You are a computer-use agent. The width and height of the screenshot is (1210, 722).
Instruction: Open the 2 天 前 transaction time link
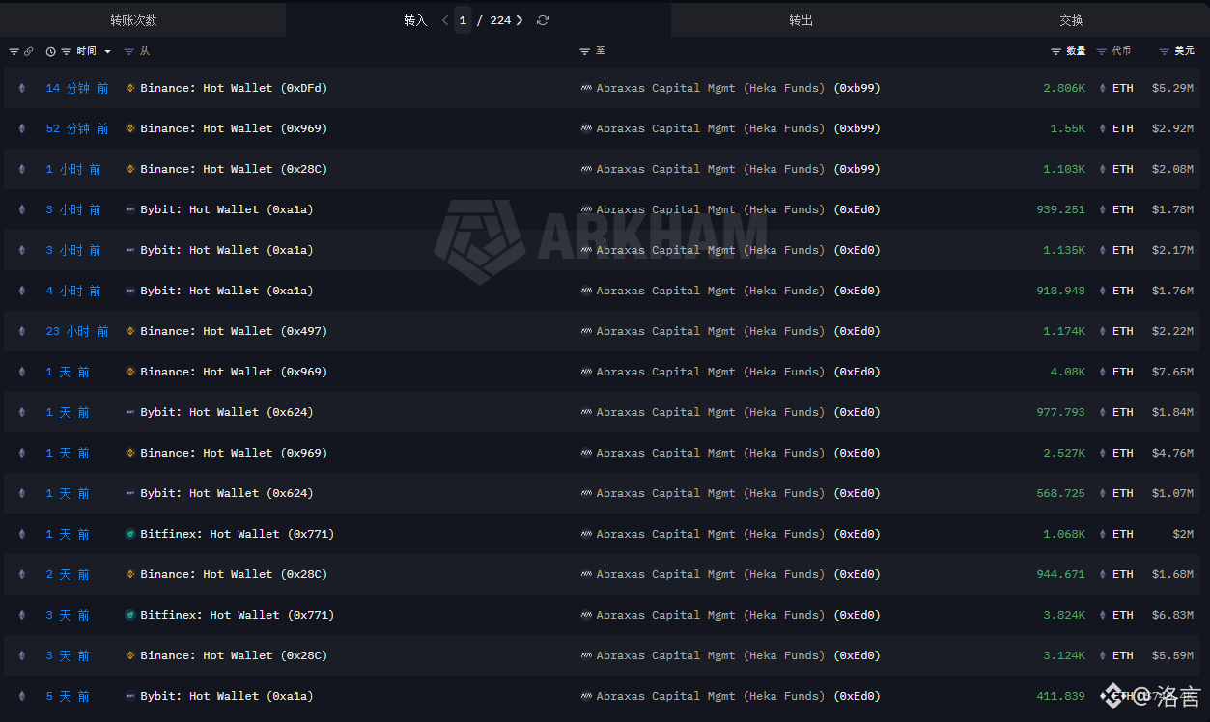[68, 574]
